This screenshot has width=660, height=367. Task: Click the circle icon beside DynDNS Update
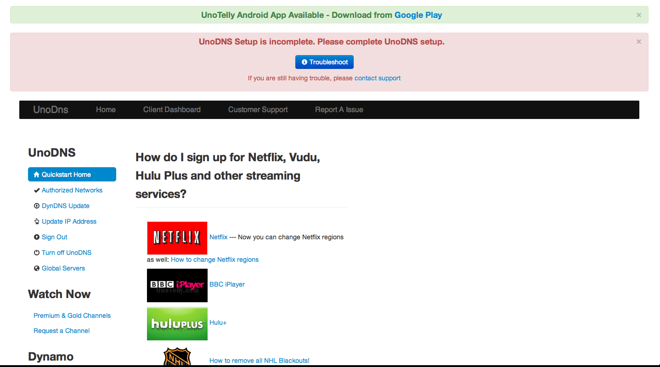pos(37,206)
